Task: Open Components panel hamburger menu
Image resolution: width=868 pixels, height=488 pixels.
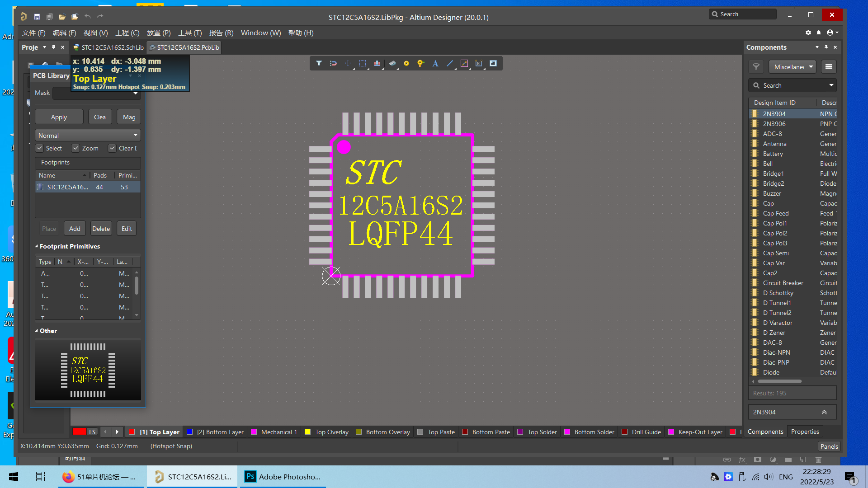Action: (829, 67)
